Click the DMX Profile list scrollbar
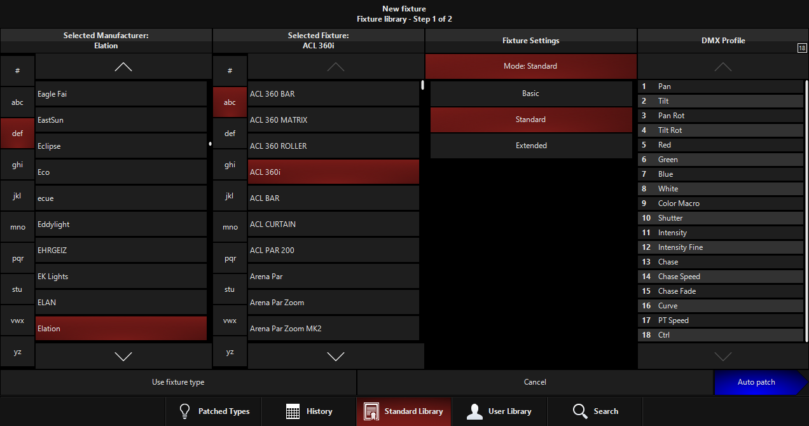 coord(806,211)
